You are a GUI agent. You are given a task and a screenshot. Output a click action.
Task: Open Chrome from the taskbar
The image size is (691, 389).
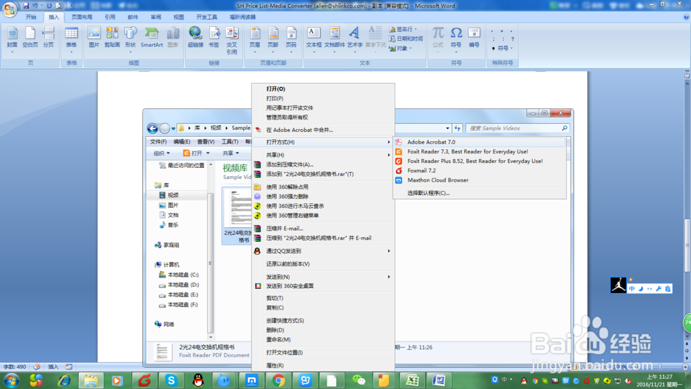point(278,380)
